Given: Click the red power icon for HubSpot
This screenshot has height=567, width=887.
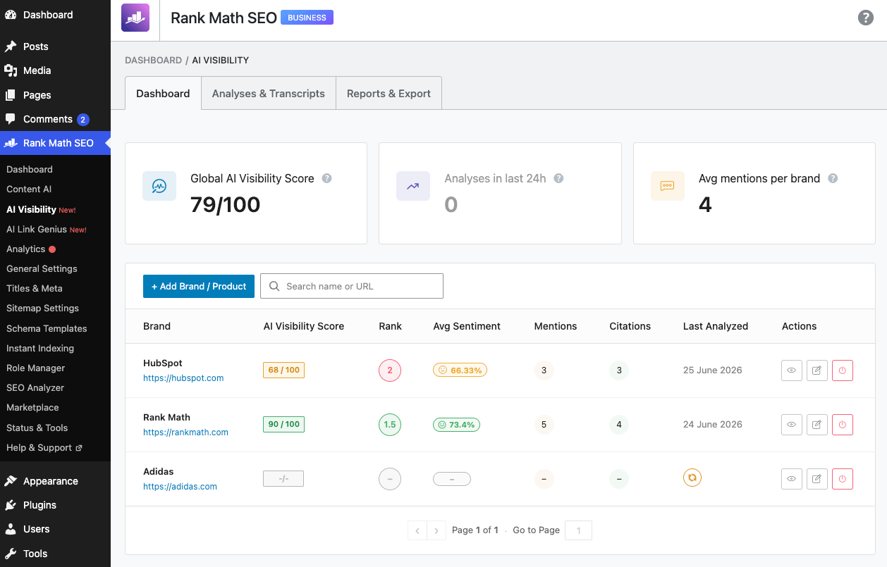Looking at the screenshot, I should click(843, 370).
